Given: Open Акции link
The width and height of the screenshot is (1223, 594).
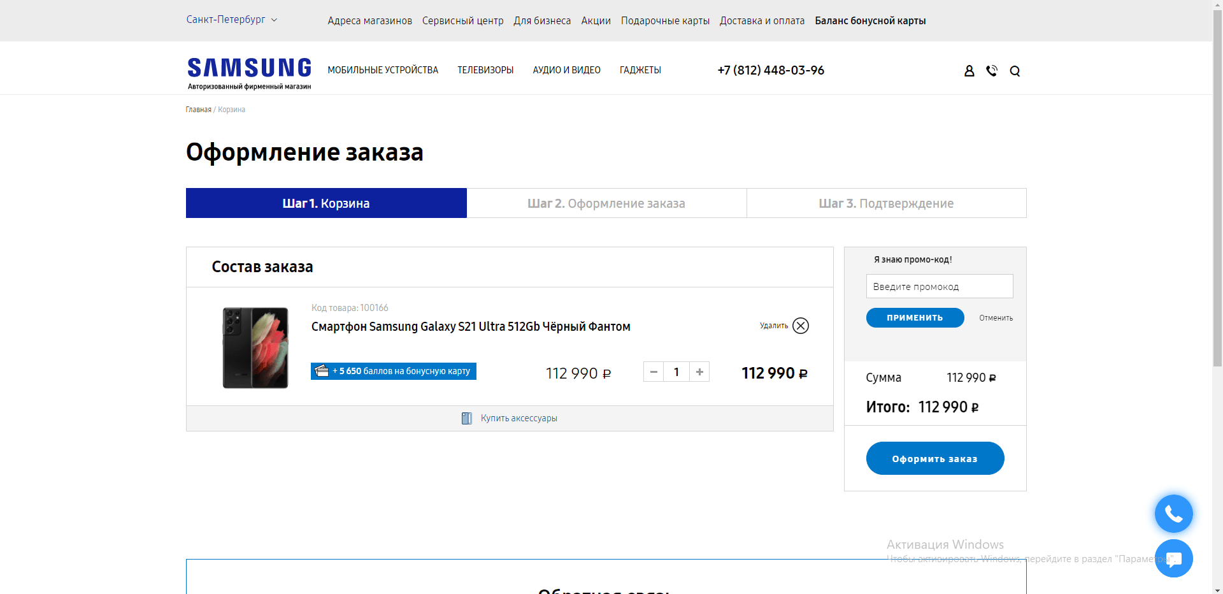Looking at the screenshot, I should (596, 21).
